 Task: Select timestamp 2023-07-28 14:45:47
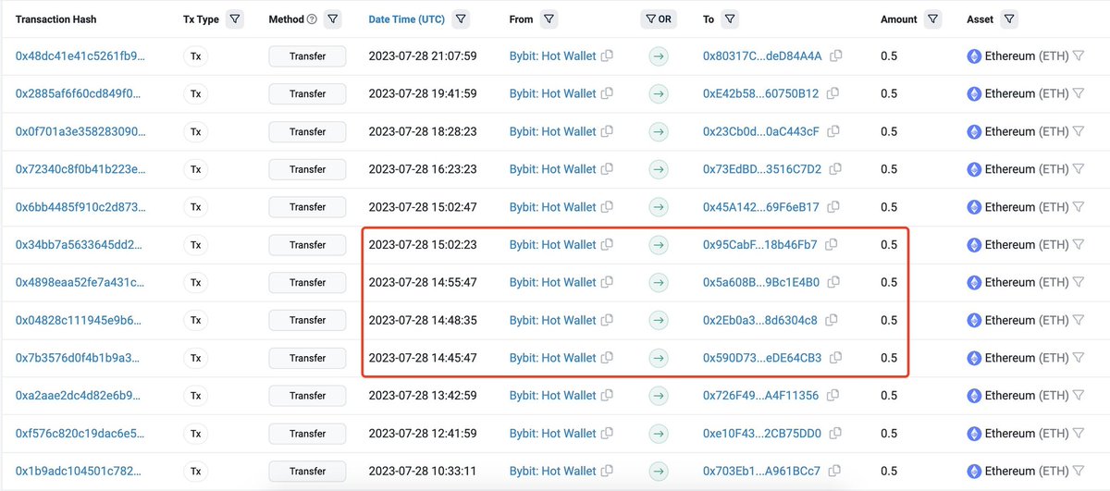pos(423,358)
